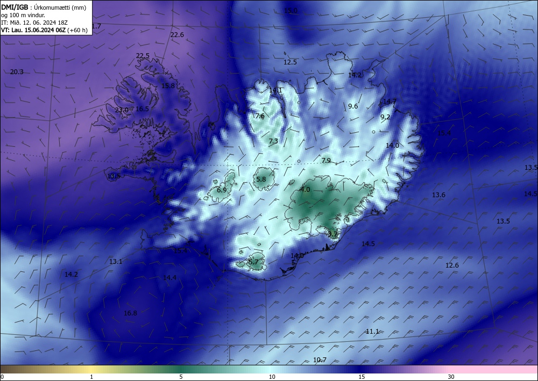Select the 'VT: Lau. 15.06.2024 06Z (+60 h)' line
Image resolution: width=538 pixels, height=381 pixels.
pos(44,30)
